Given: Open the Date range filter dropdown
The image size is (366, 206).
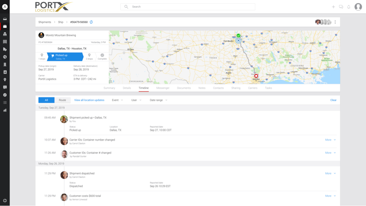Looking at the screenshot, I should [159, 100].
